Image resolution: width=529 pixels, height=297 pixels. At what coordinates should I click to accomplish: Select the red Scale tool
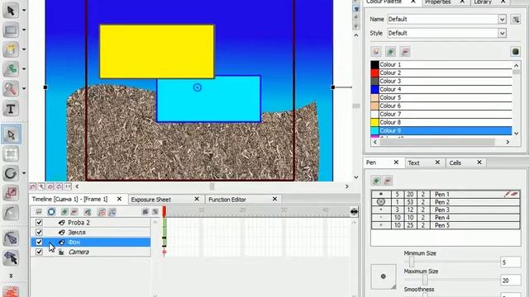pyautogui.click(x=11, y=193)
